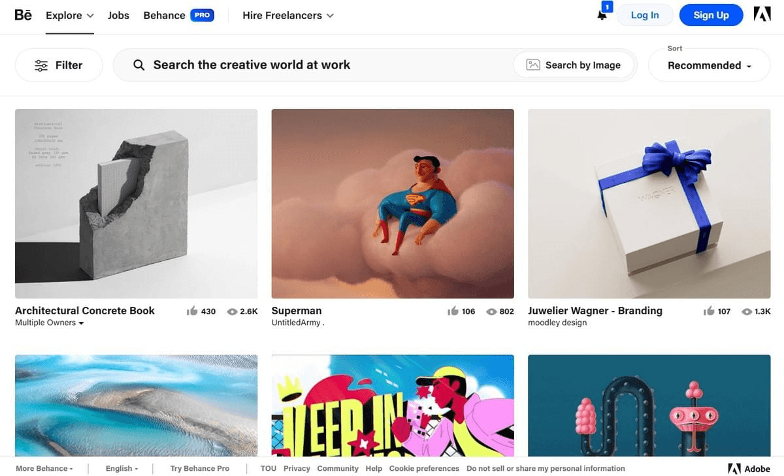Open the Hire Freelancers dropdown
This screenshot has height=476, width=784.
tap(287, 15)
